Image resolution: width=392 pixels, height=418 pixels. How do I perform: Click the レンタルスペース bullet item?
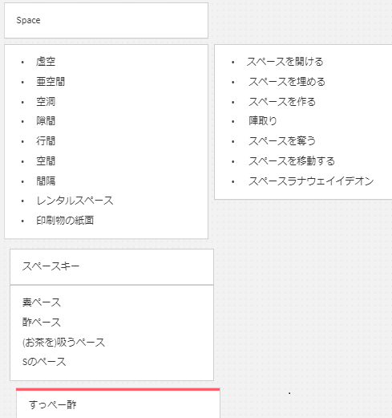pyautogui.click(x=75, y=201)
